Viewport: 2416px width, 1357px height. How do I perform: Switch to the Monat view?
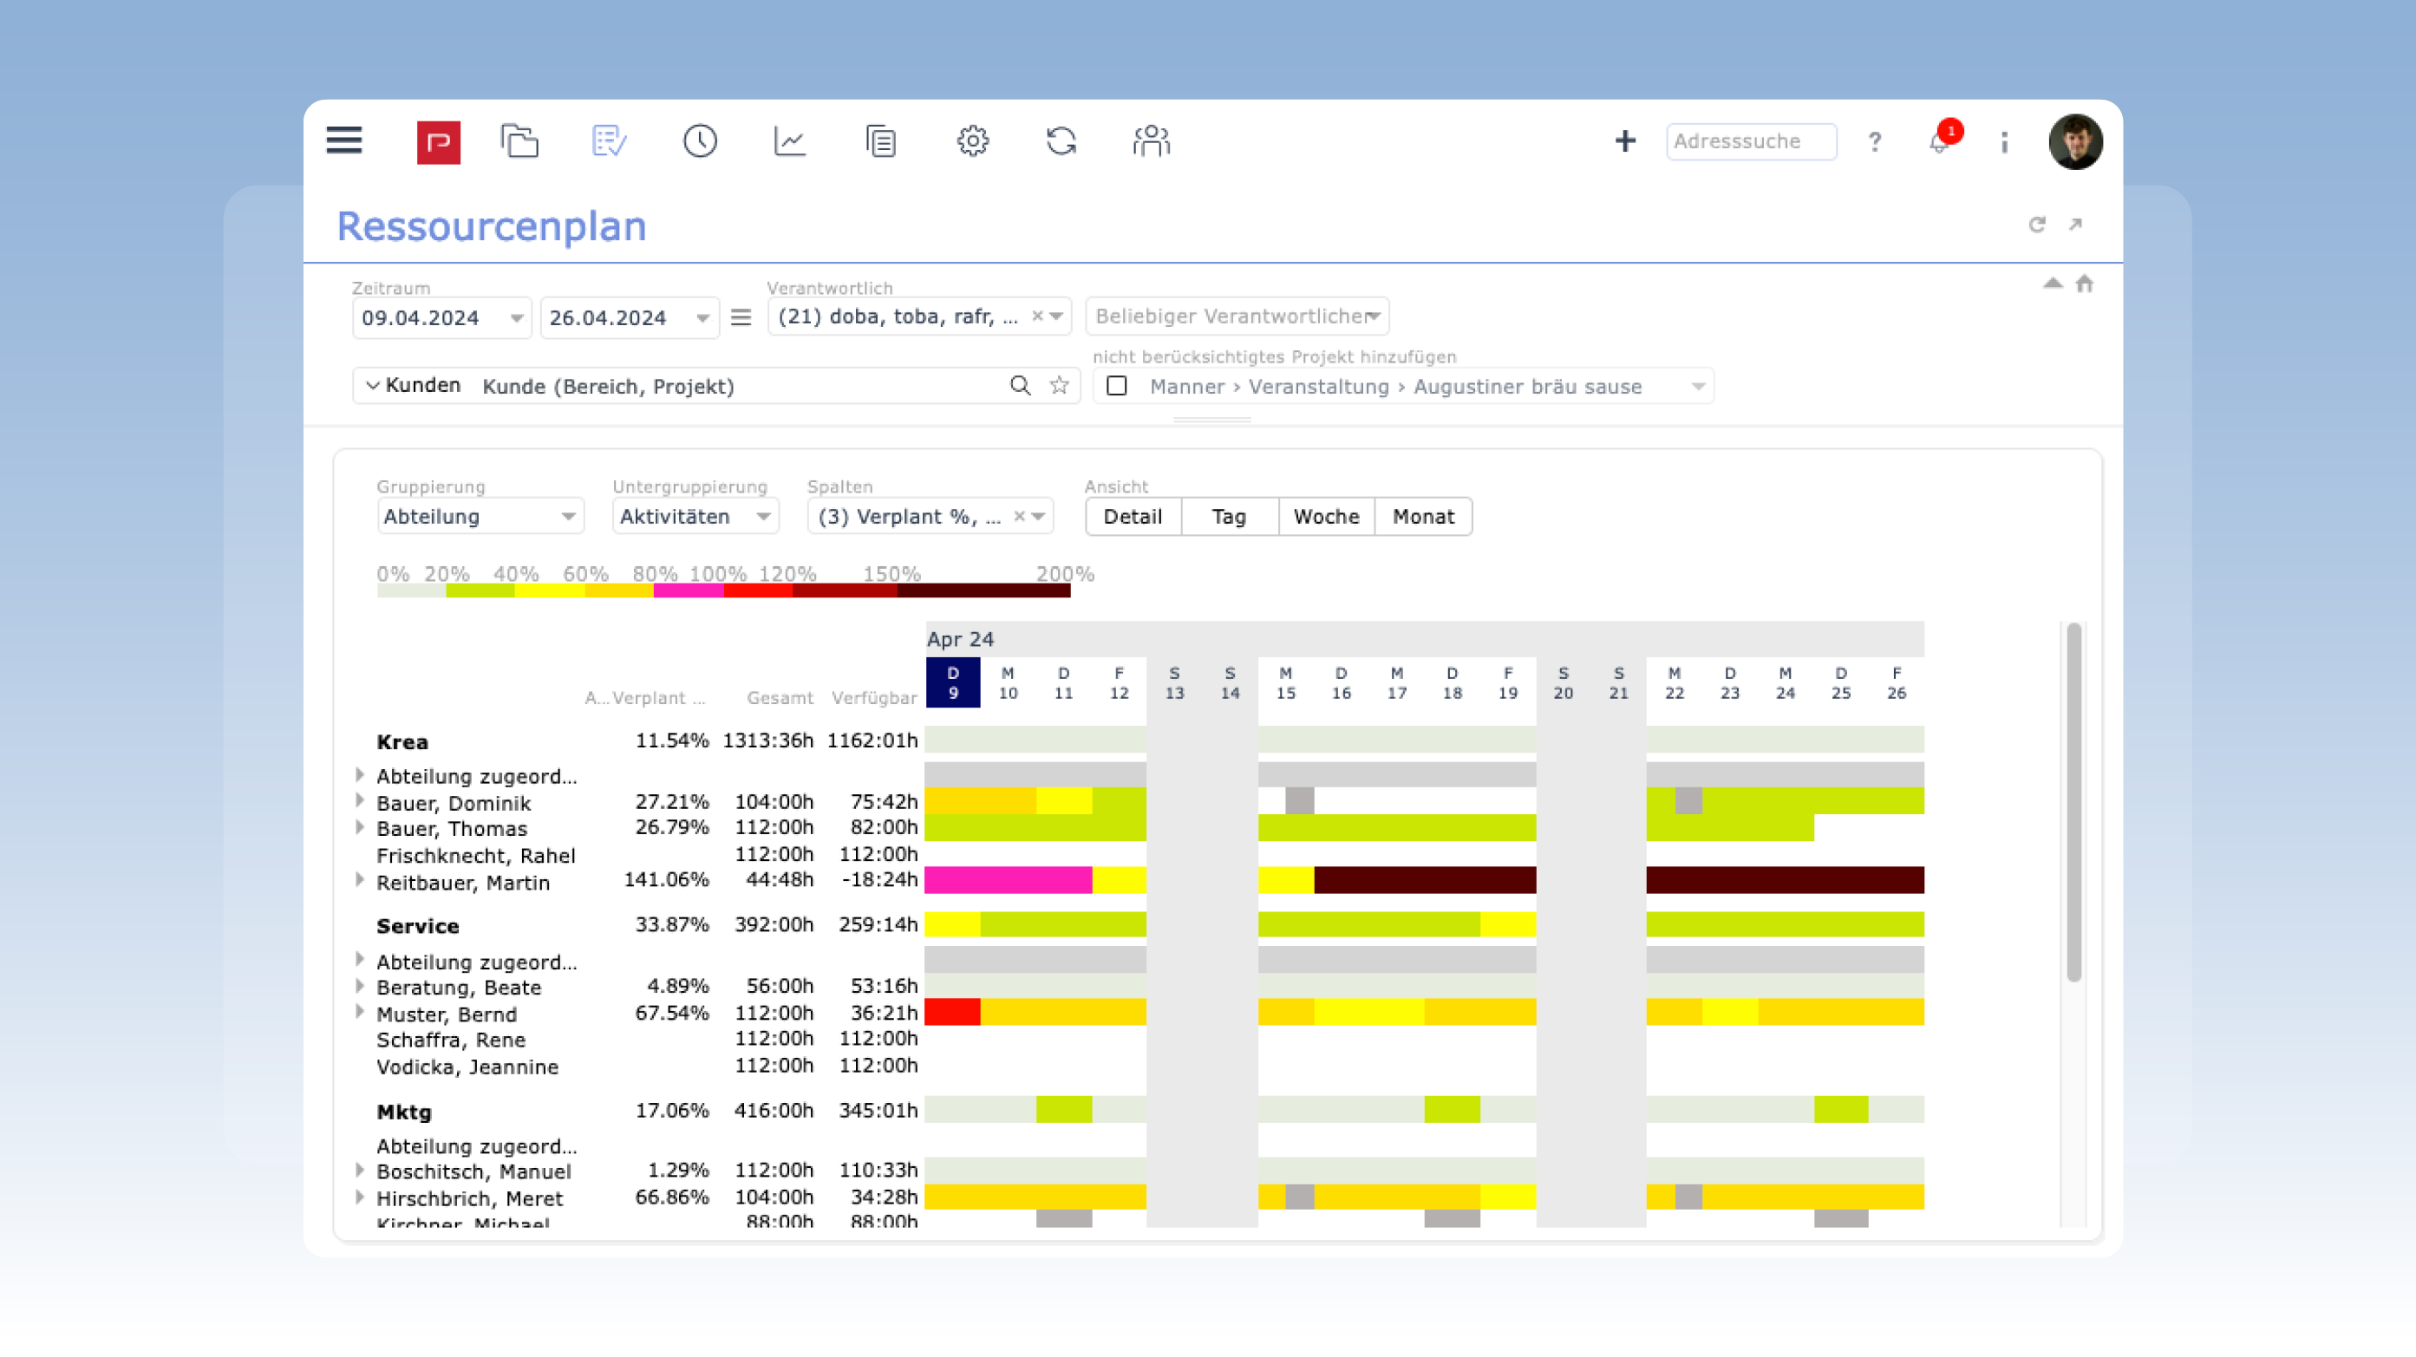click(1423, 517)
